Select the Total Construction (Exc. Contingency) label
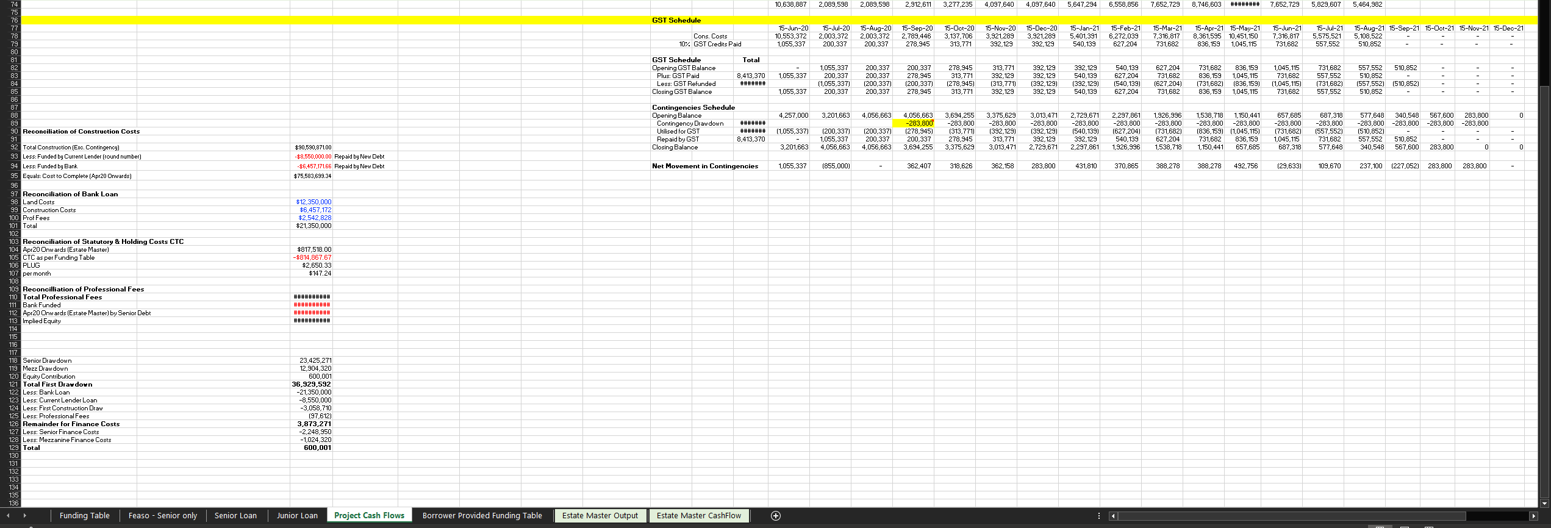 point(71,147)
